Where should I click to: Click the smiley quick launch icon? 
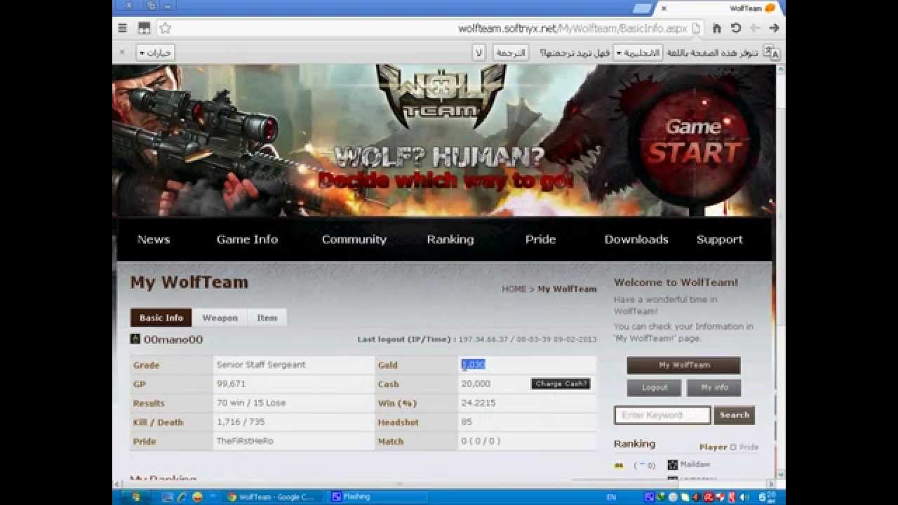click(x=197, y=497)
